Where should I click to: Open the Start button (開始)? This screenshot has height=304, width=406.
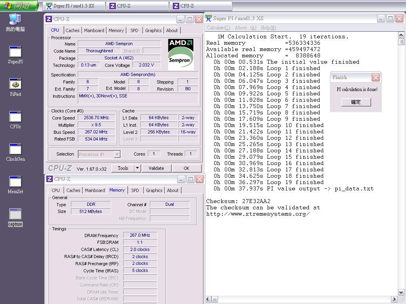coord(19,6)
